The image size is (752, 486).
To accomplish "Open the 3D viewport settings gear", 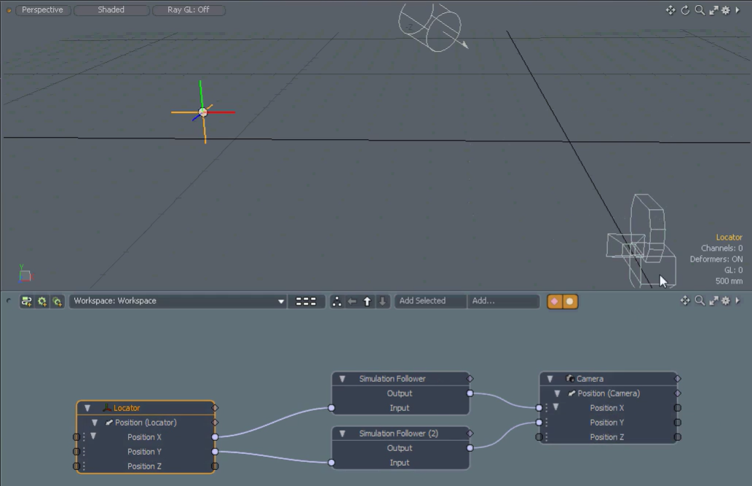I will coord(725,10).
